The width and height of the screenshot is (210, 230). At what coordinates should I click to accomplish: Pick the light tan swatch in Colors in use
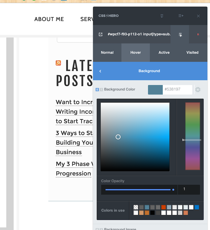141,213
